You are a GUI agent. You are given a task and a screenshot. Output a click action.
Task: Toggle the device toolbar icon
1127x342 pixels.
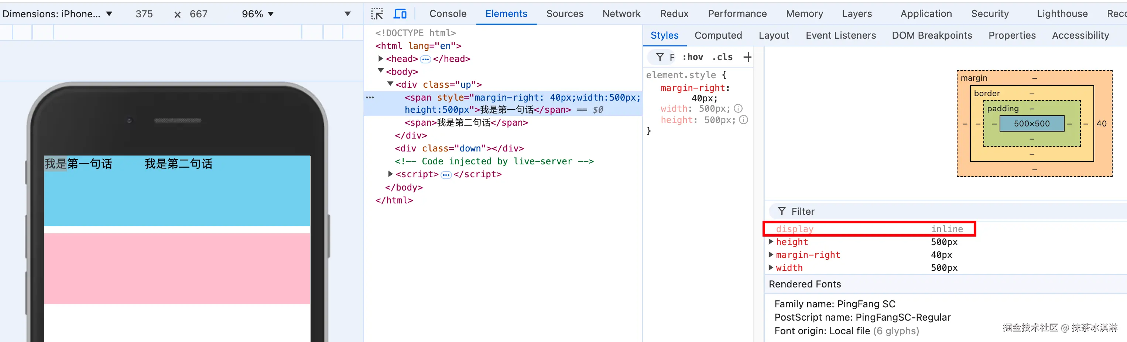(400, 14)
